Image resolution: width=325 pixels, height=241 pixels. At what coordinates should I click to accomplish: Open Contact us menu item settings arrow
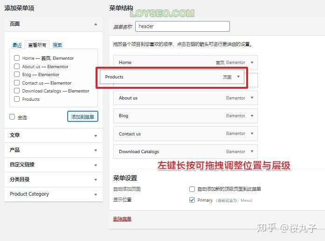pyautogui.click(x=252, y=134)
